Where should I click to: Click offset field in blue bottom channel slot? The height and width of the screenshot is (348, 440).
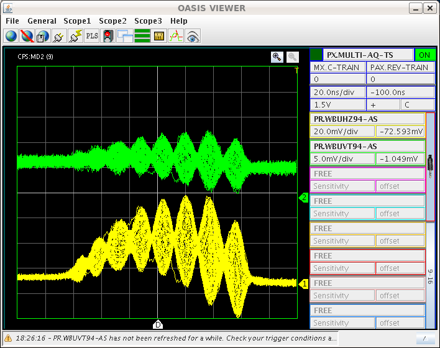tap(400, 323)
